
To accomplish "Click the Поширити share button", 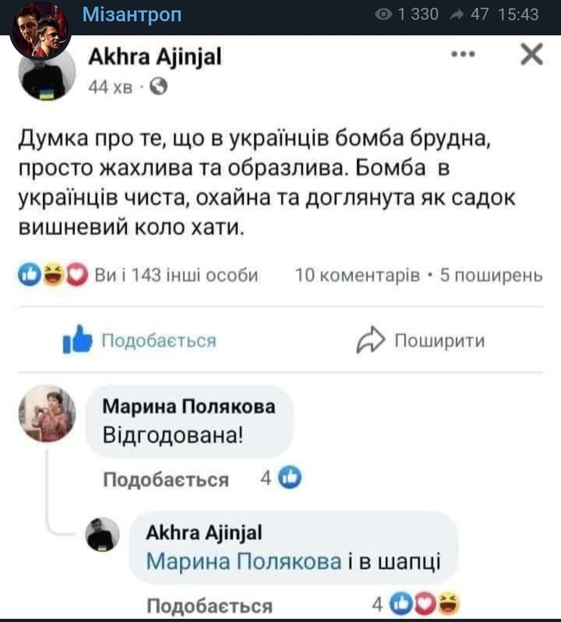I will coord(421,340).
